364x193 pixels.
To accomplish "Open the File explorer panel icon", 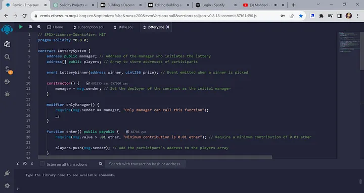I will pos(7,44).
